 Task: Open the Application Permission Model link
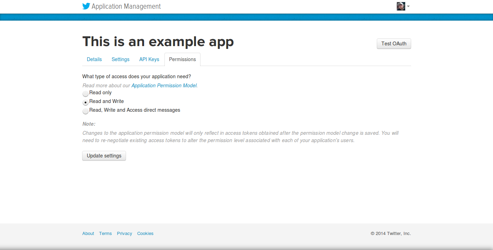pos(164,86)
